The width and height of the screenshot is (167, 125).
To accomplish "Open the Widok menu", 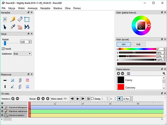I will [21, 8].
